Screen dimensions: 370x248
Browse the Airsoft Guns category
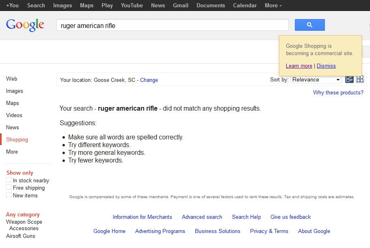20,236
